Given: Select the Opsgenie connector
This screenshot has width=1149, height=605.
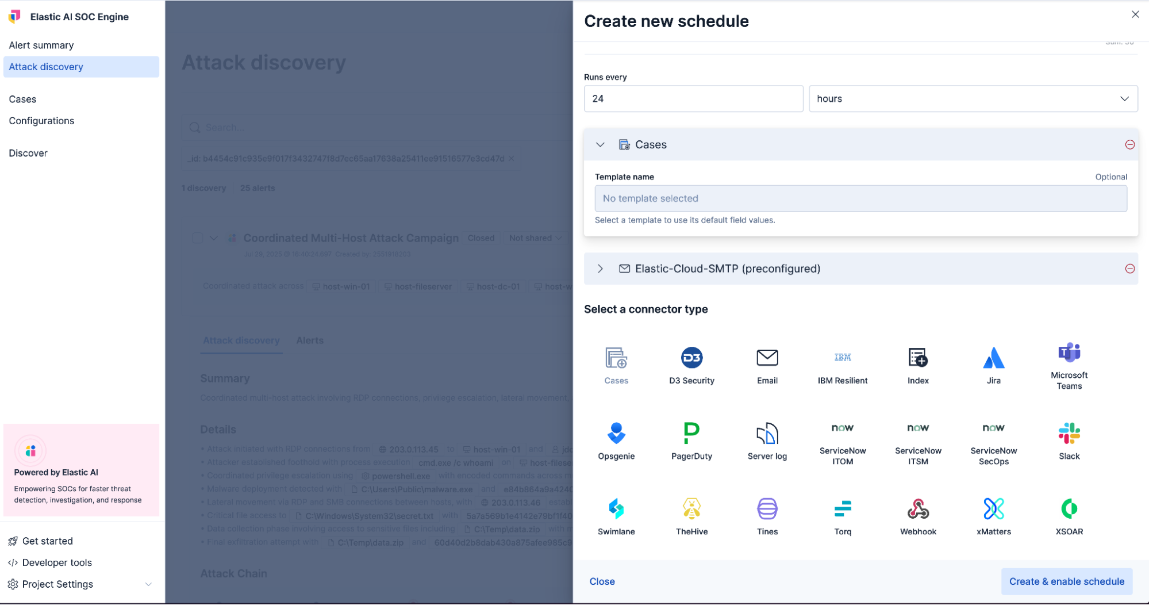Looking at the screenshot, I should pos(616,441).
